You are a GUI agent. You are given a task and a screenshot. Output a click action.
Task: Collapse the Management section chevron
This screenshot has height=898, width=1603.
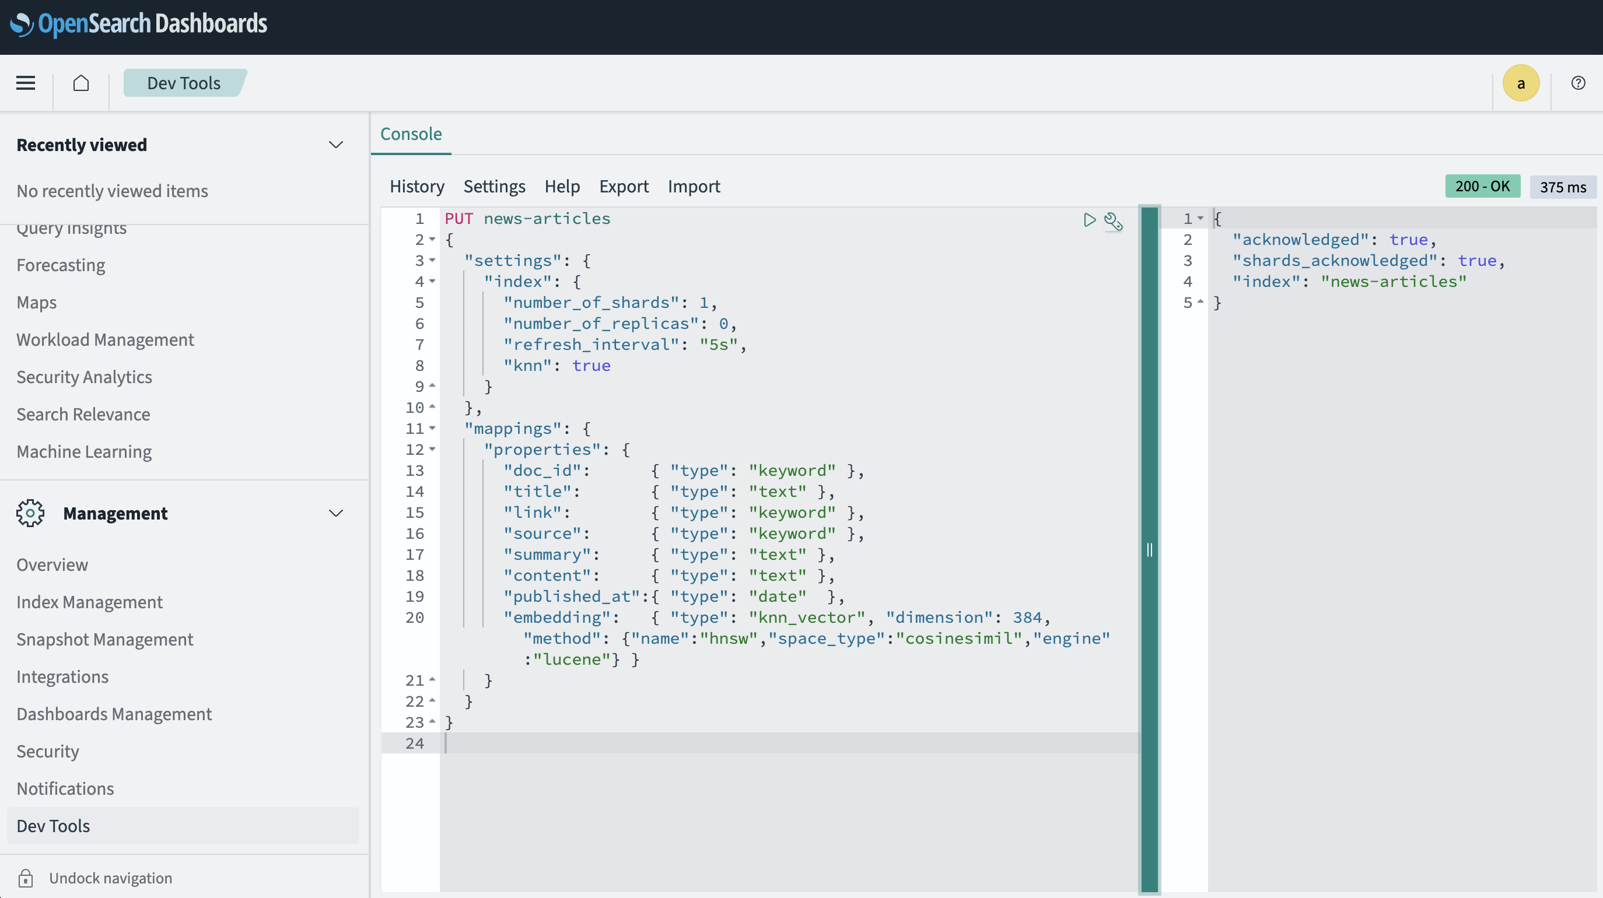click(x=335, y=513)
